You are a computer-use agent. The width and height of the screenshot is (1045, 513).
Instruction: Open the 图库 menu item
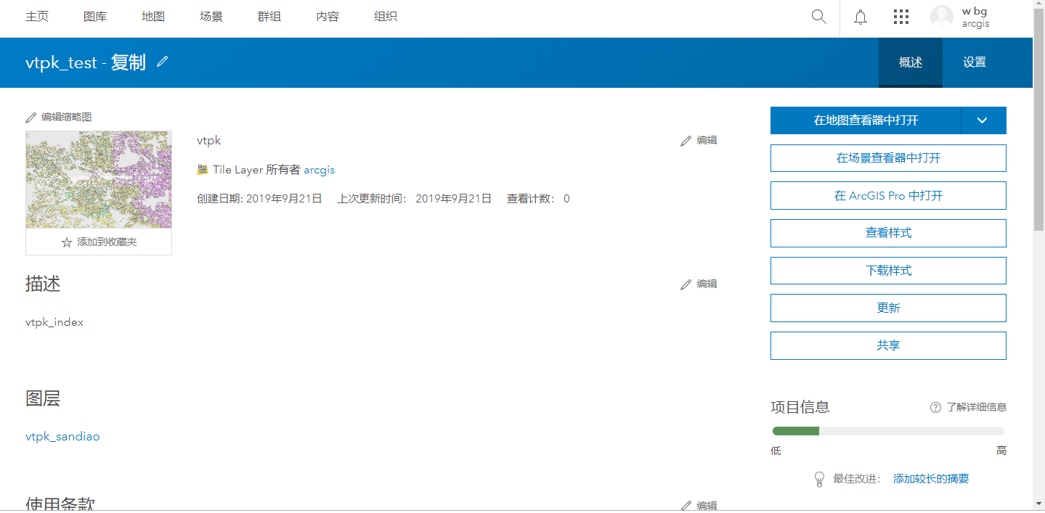95,17
